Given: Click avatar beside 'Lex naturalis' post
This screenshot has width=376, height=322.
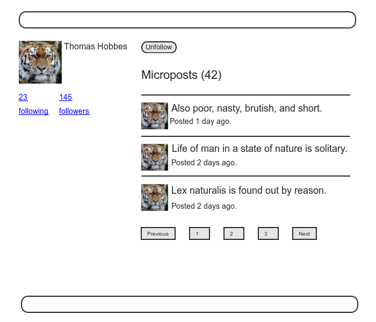Looking at the screenshot, I should pos(155,197).
